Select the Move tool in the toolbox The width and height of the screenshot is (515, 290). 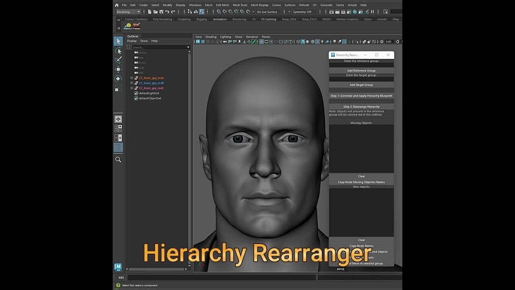pos(118,69)
